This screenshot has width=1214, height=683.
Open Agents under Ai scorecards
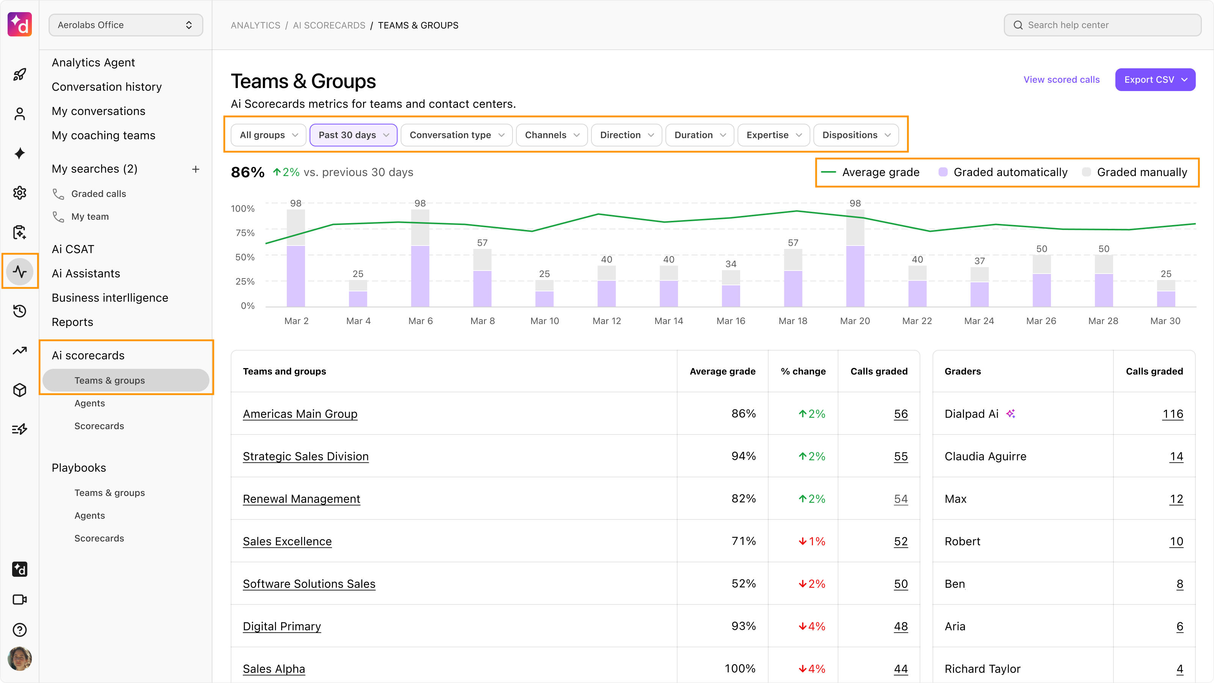90,403
